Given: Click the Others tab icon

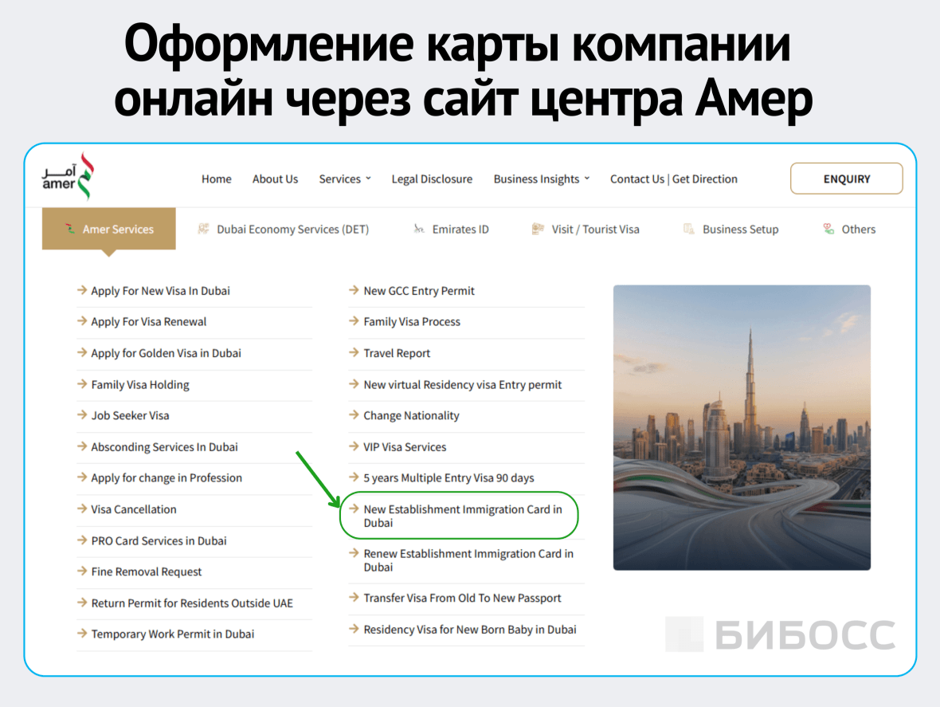Looking at the screenshot, I should [828, 229].
